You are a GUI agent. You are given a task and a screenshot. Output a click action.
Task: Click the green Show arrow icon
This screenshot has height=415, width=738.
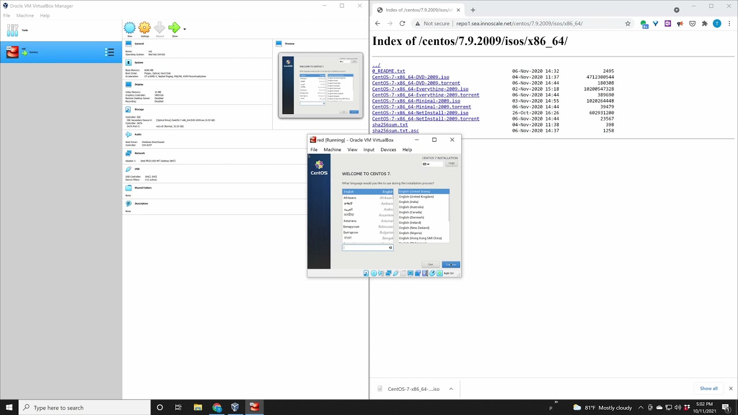click(x=174, y=28)
